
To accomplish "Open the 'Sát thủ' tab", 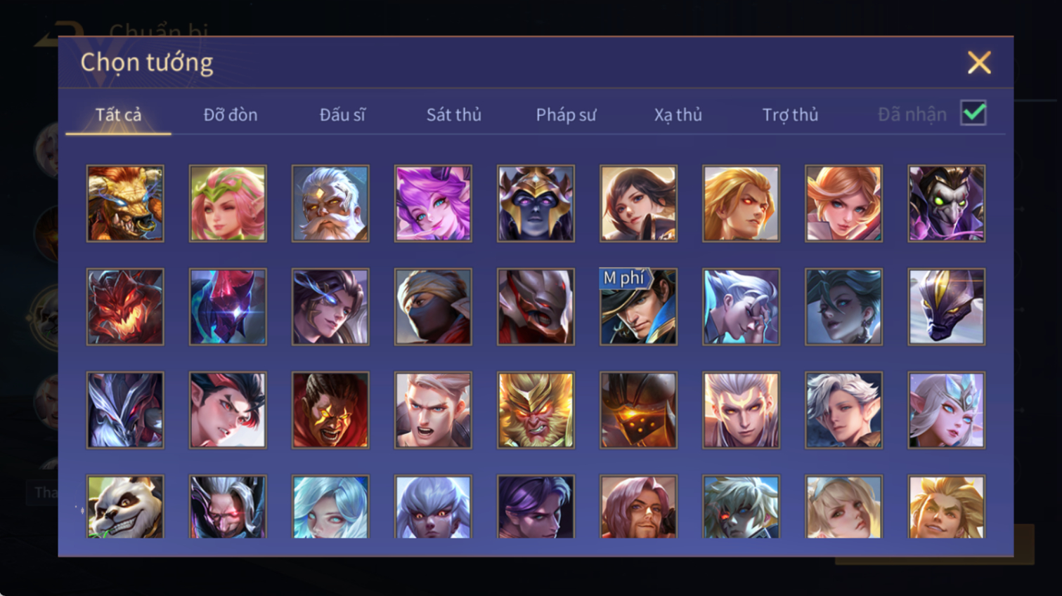I will (x=454, y=114).
